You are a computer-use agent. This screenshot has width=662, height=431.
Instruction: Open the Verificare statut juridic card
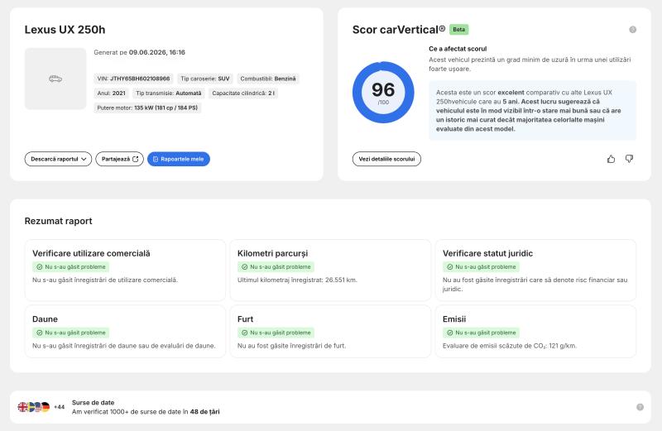535,271
